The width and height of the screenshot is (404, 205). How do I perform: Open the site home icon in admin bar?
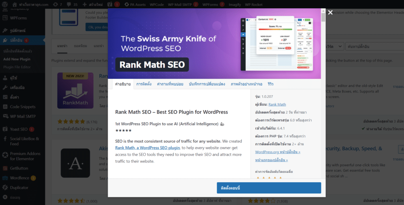(15, 4)
